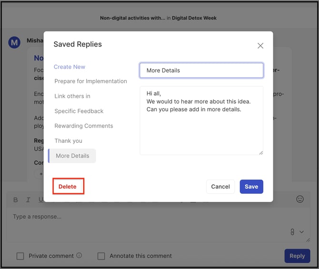The height and width of the screenshot is (269, 319).
Task: Open the Specific Feedback saved reply
Action: tap(79, 111)
